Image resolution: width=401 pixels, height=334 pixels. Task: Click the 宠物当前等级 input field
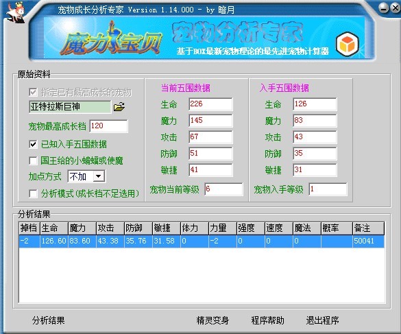point(223,189)
